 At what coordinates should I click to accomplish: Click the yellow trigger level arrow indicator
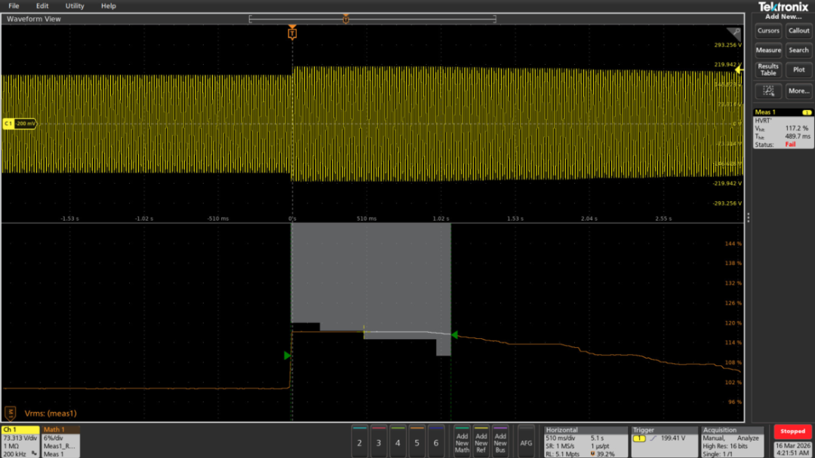739,69
